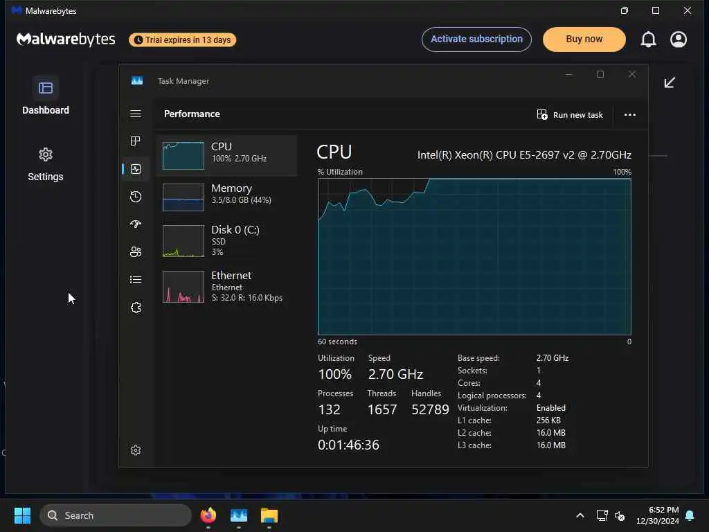The width and height of the screenshot is (709, 532).
Task: Open the three-dot more options menu
Action: (630, 115)
